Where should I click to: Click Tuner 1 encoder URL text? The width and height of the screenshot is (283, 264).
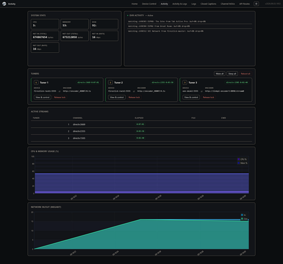coord(77,91)
